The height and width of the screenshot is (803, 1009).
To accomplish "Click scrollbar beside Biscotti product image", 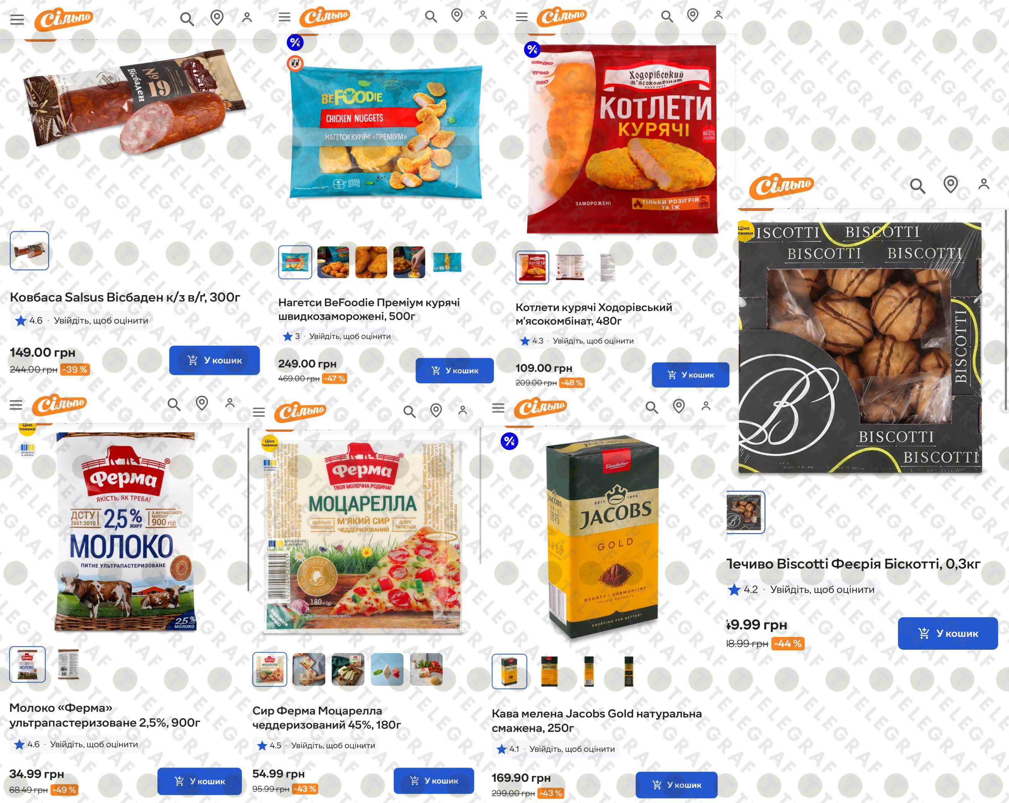I will click(x=1006, y=309).
